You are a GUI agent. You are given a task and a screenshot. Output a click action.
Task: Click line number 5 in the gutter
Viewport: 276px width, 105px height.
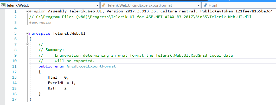click(15, 33)
